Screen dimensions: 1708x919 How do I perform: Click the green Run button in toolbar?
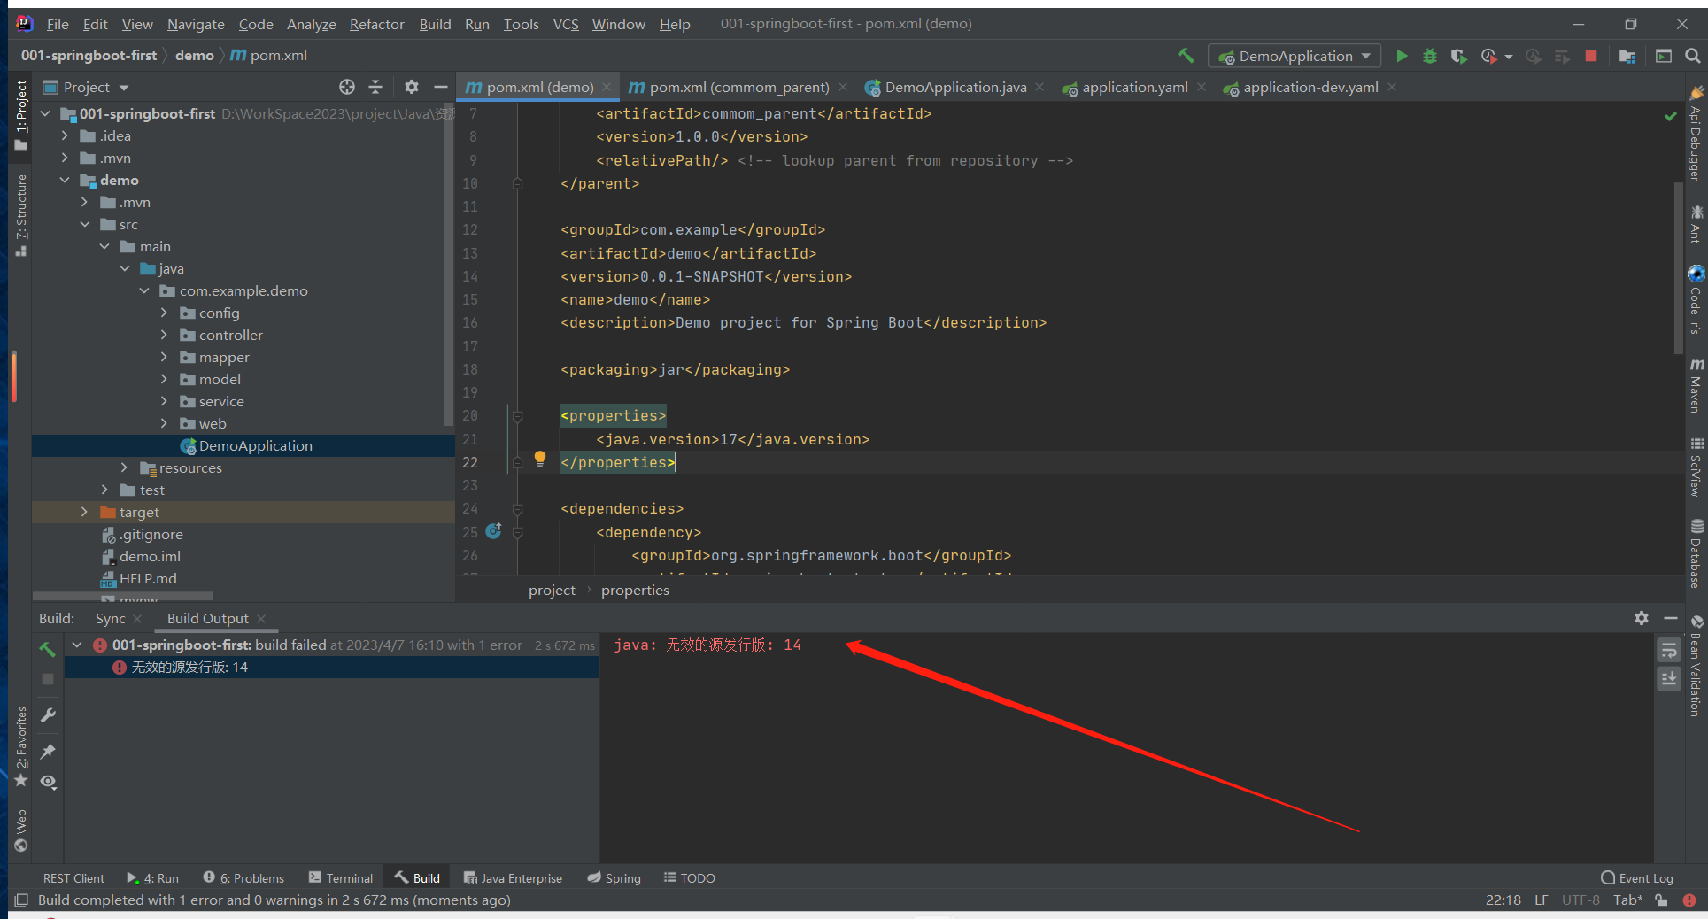pyautogui.click(x=1402, y=56)
